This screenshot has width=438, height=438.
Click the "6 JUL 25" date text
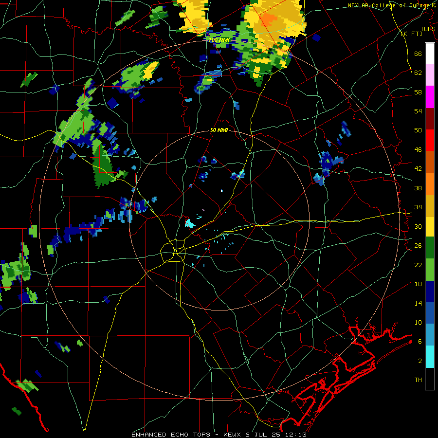point(263,435)
